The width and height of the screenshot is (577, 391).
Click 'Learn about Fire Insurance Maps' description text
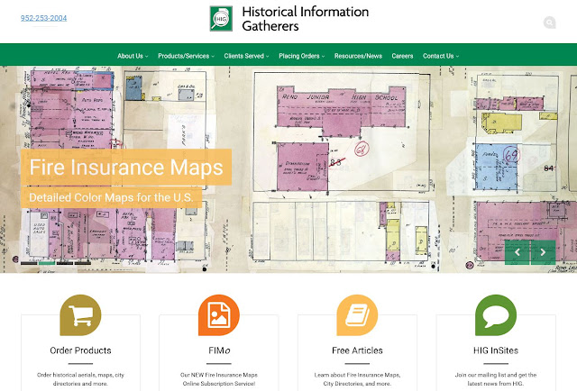[x=357, y=379]
